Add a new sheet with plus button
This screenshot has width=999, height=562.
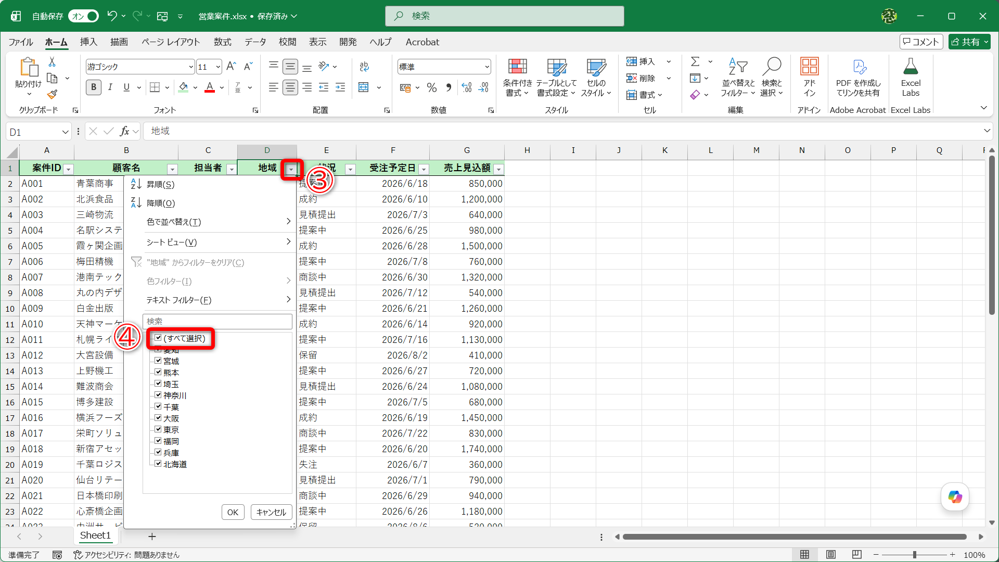[152, 537]
